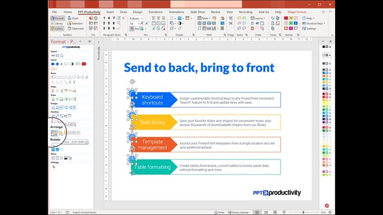Open the Roboto font name dropdown
The height and width of the screenshot is (215, 383).
tap(136, 19)
